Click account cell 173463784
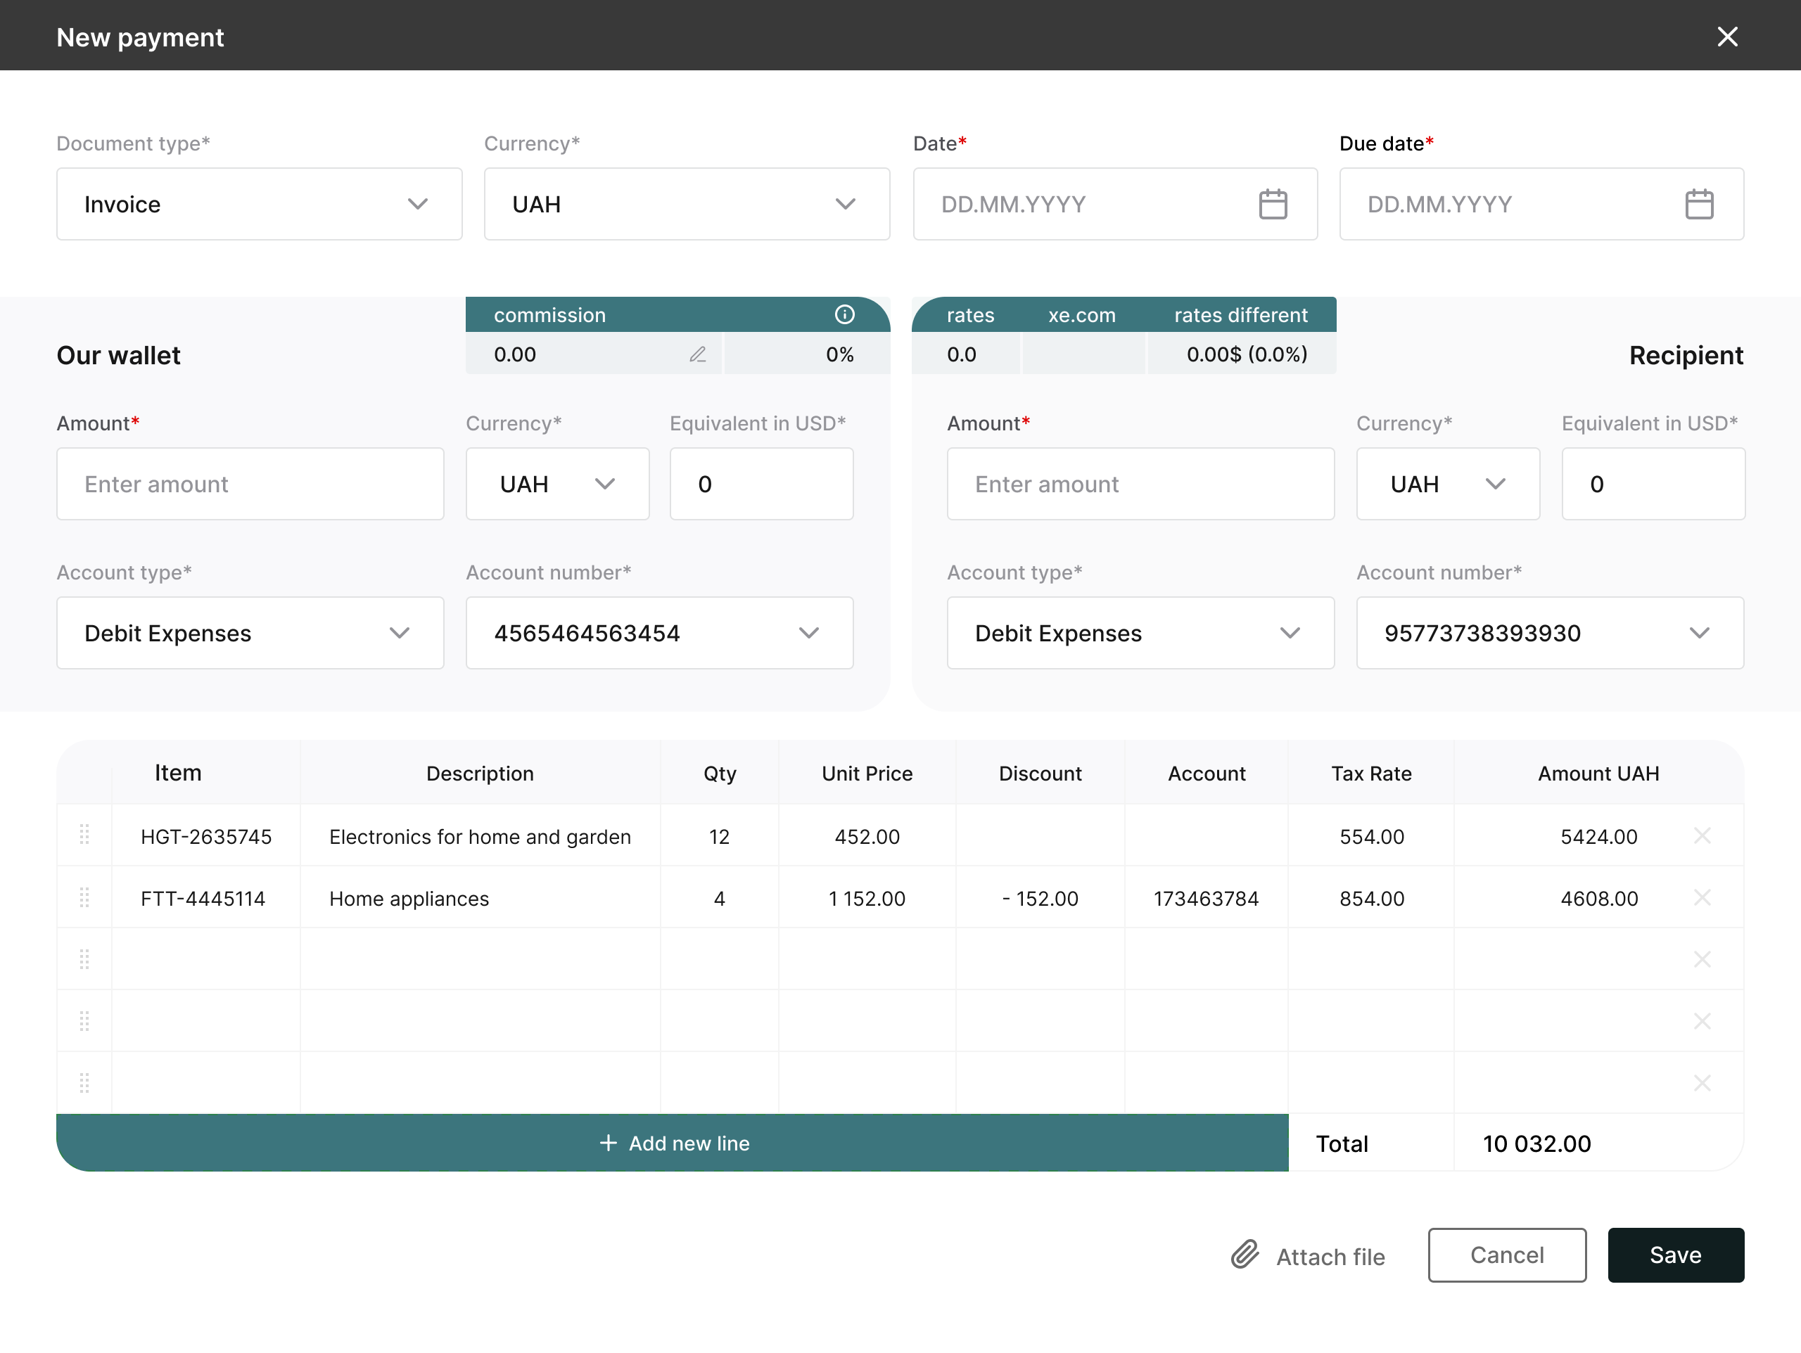The image size is (1801, 1353). coord(1206,898)
